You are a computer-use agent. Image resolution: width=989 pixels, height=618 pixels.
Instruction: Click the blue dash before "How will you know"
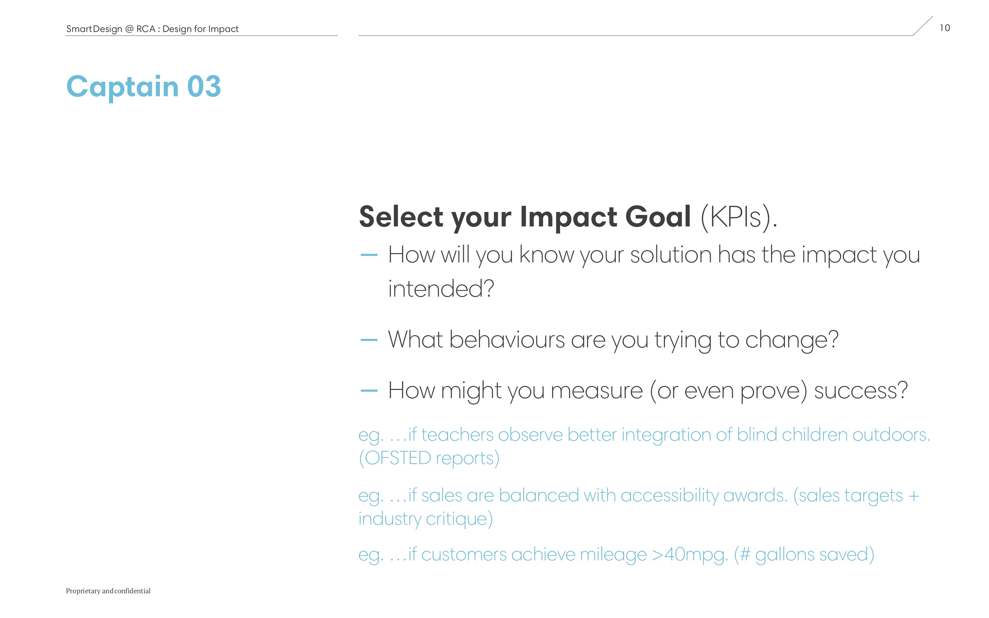[x=369, y=255]
